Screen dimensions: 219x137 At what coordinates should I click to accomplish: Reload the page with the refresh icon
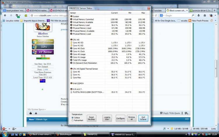pos(156,15)
